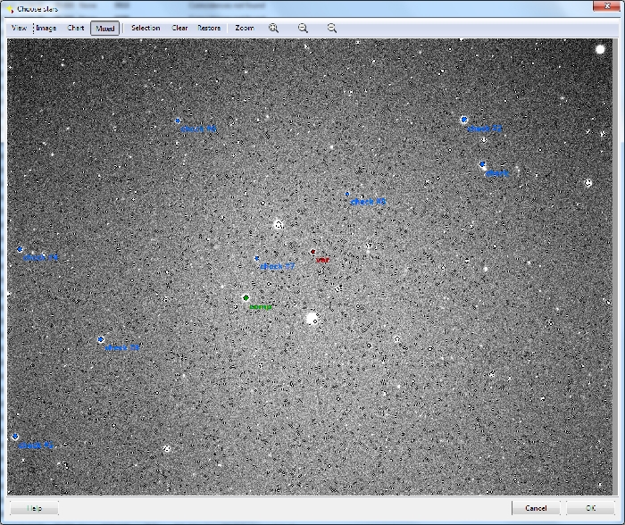Click the red var star marker

312,252
